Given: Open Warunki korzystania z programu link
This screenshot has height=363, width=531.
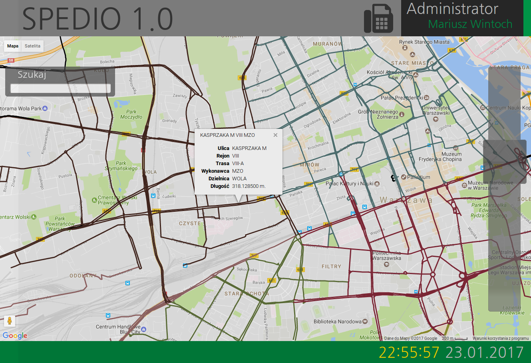Looking at the screenshot, I should 500,338.
